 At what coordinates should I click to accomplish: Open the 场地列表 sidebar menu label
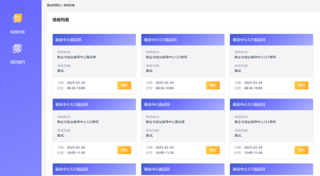tap(17, 32)
